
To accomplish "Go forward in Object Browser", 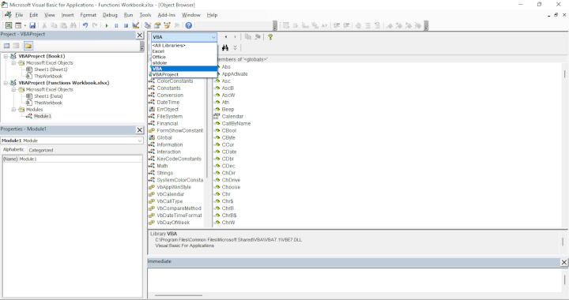I will coord(236,37).
